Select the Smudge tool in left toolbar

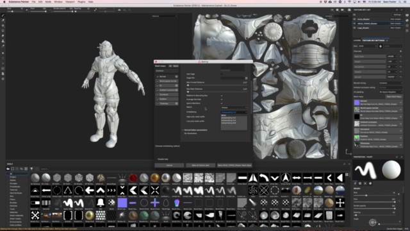[3, 36]
